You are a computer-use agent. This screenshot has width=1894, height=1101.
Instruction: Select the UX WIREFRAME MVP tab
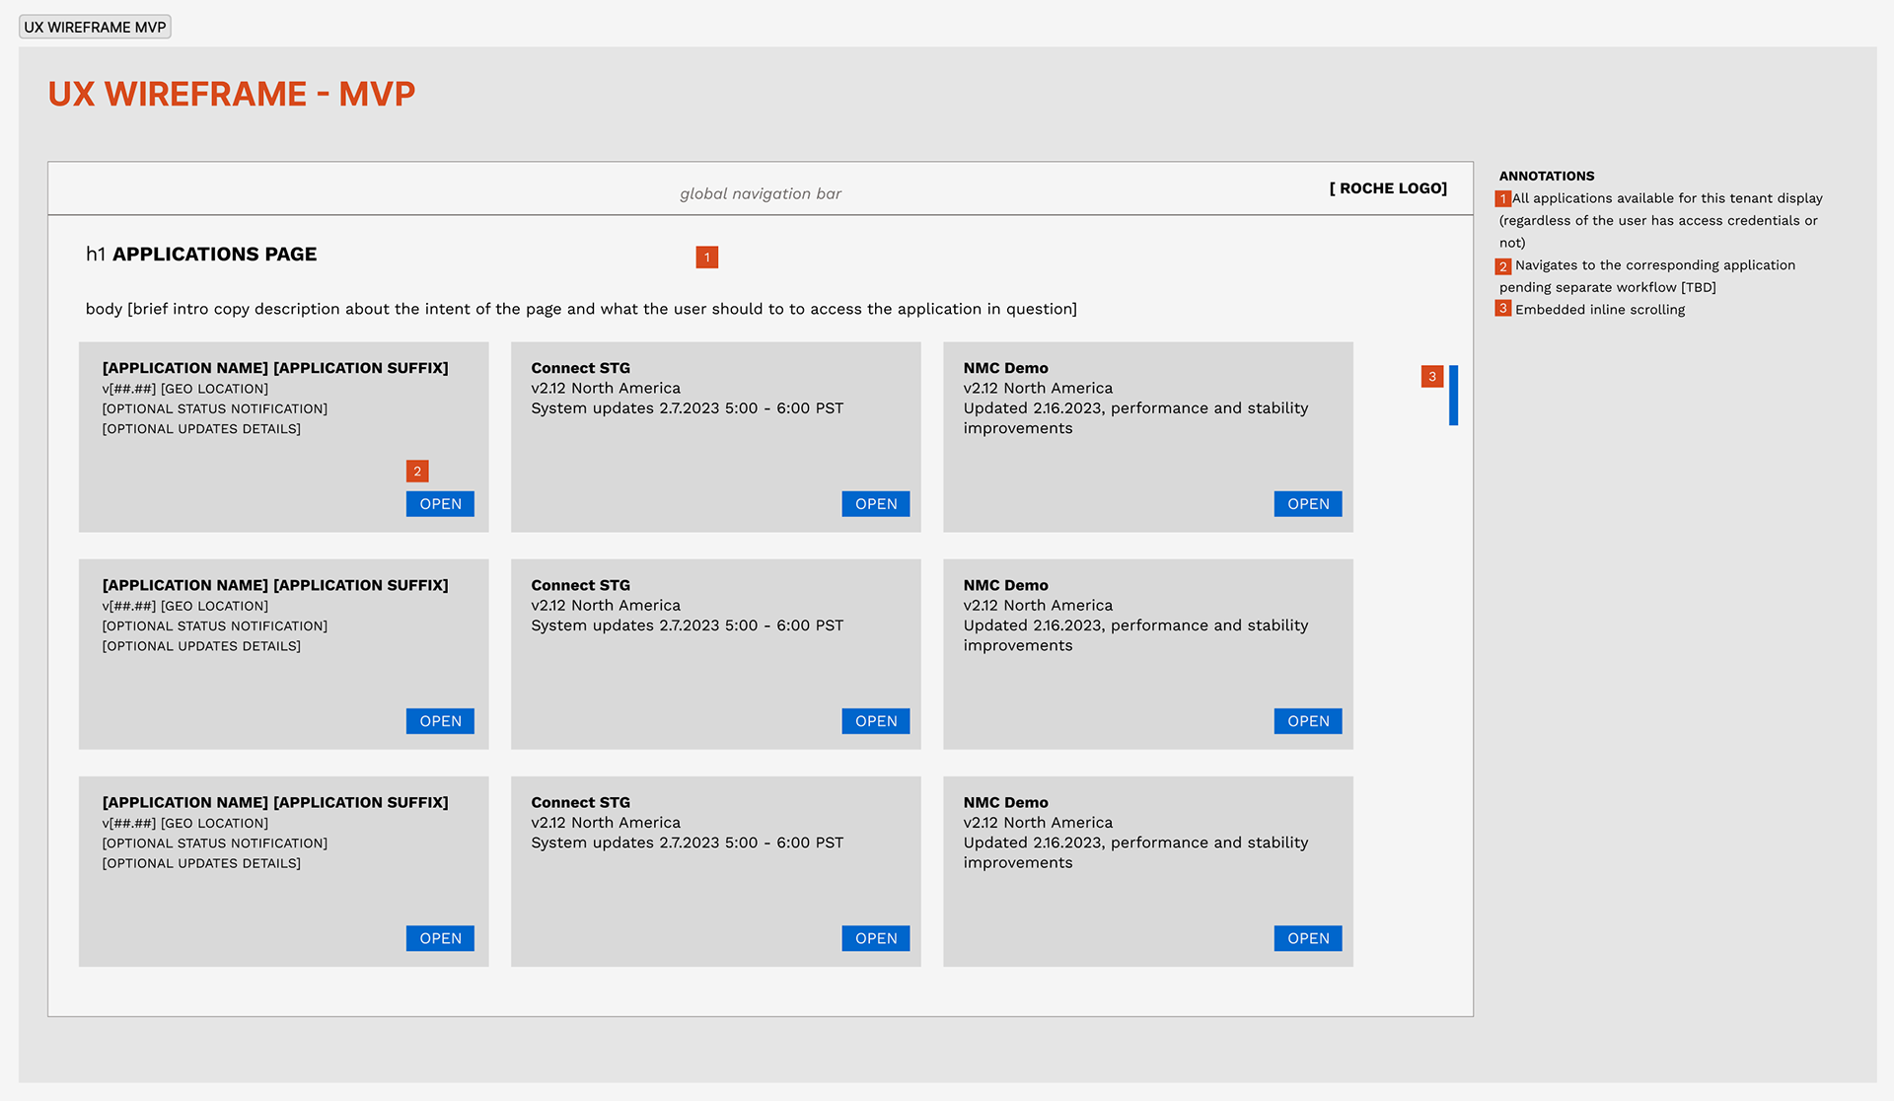click(95, 27)
